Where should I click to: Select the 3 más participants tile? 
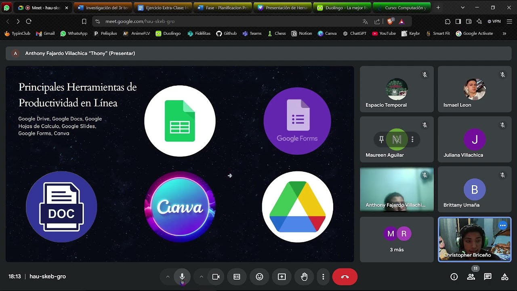pyautogui.click(x=397, y=239)
